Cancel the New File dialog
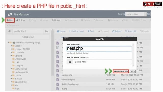 [x=132, y=71]
